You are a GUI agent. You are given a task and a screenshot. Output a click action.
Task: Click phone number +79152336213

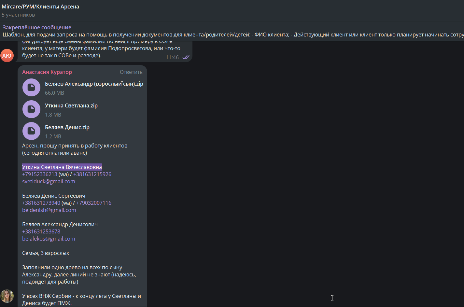click(40, 174)
